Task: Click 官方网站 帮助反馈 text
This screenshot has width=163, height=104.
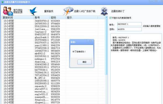Action: point(18,11)
